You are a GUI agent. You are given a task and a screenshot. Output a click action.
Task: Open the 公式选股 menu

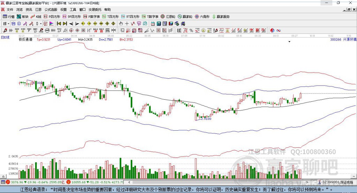[51, 9]
